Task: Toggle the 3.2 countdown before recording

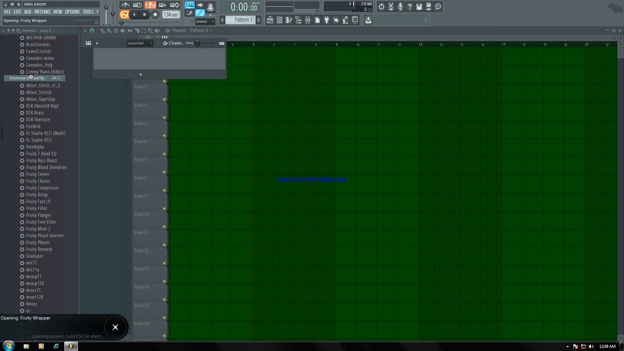Action: (150, 5)
